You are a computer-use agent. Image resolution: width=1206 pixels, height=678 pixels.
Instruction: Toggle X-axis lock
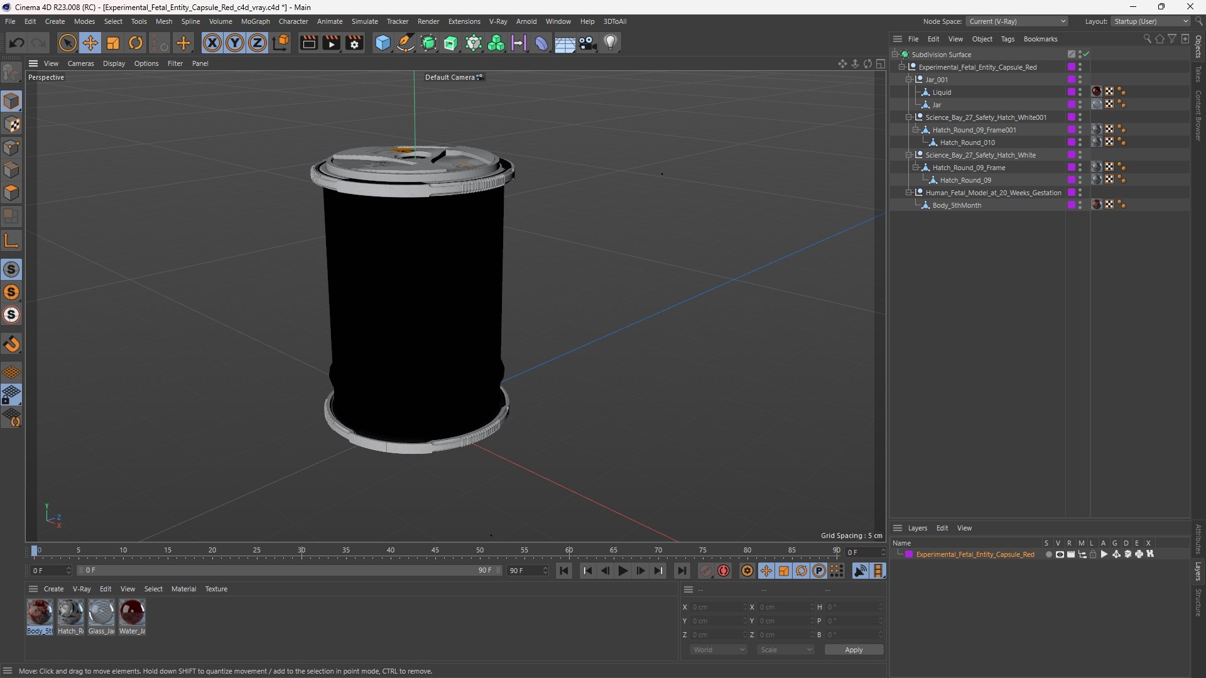(212, 43)
